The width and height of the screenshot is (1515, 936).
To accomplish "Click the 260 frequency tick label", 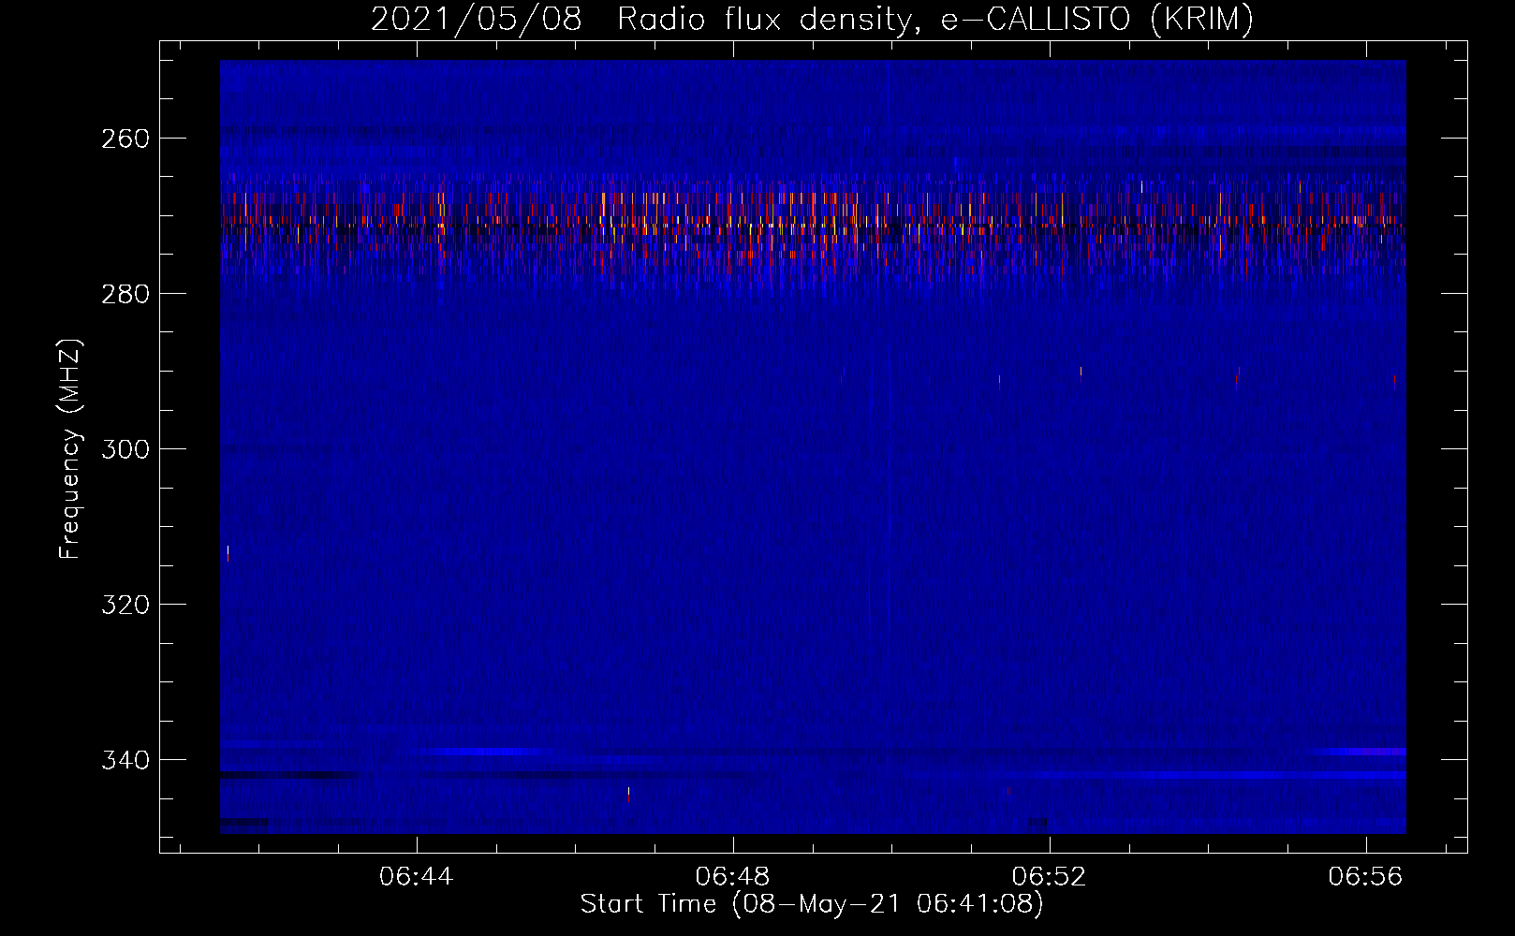I will 125,139.
